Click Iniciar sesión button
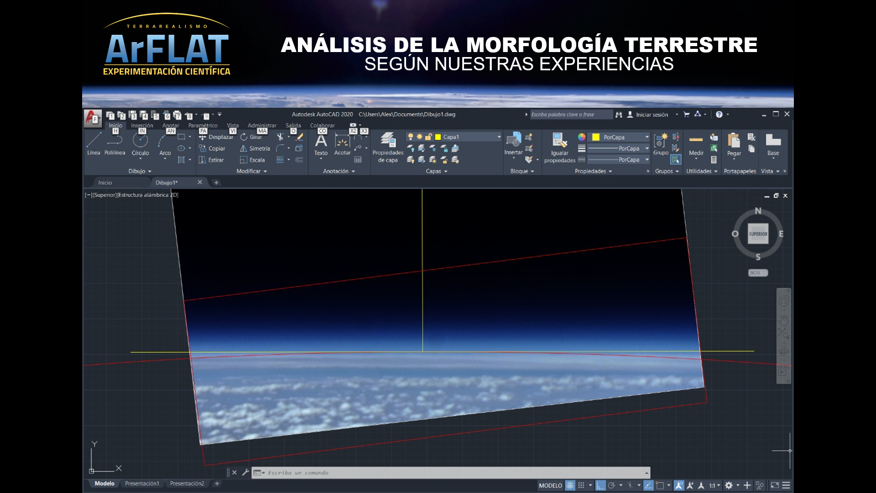 coord(652,115)
